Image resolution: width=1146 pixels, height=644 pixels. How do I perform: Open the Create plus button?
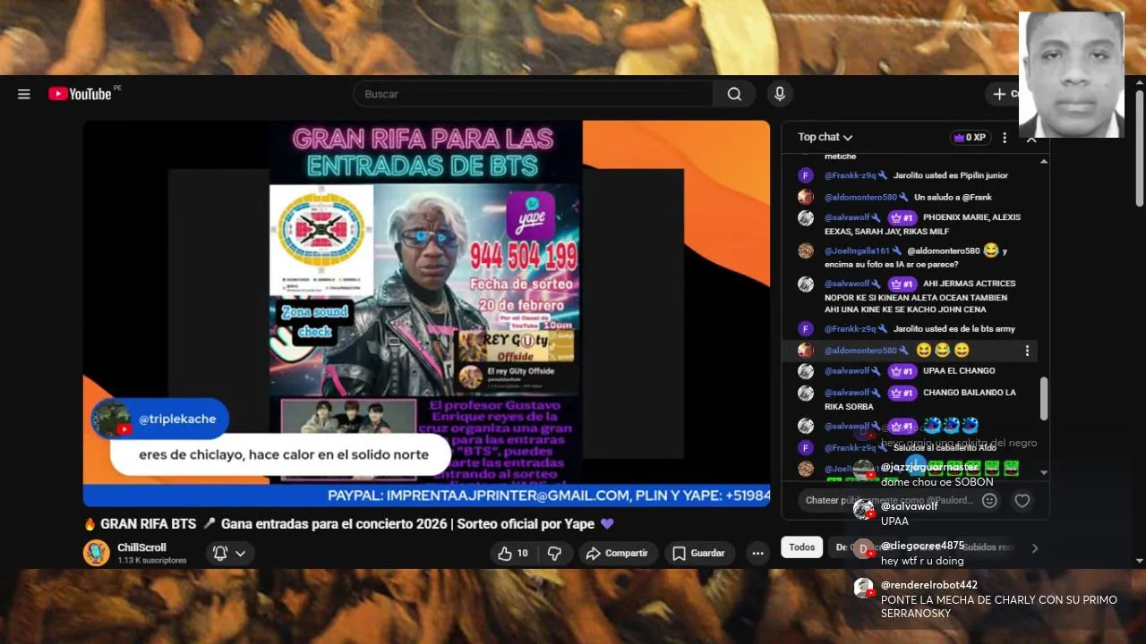[x=1003, y=94]
